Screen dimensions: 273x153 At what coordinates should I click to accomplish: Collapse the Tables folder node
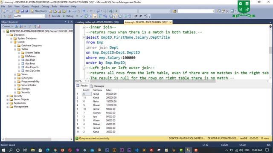[15, 49]
